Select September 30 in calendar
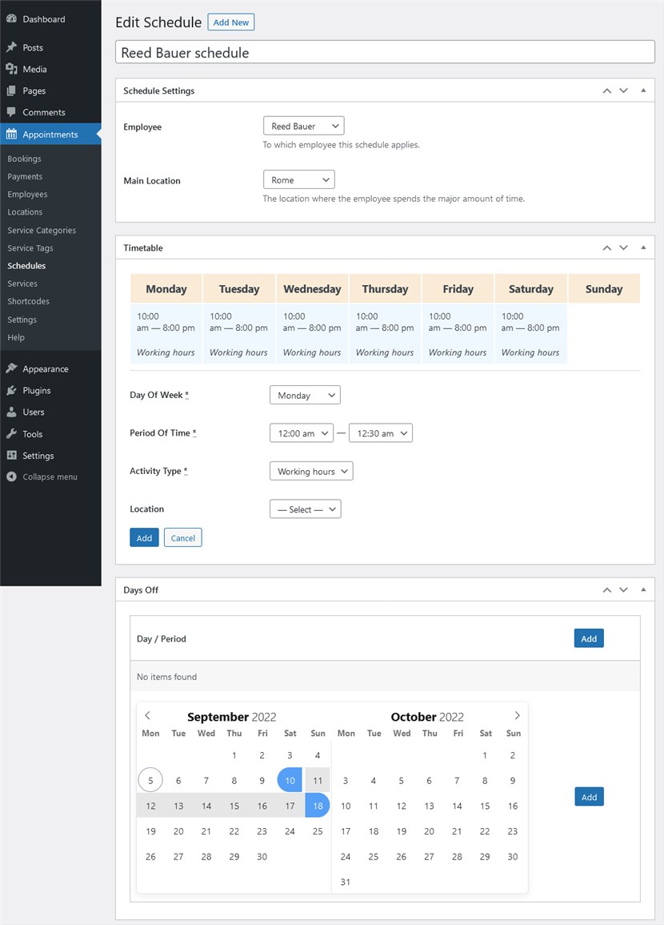 click(x=262, y=857)
